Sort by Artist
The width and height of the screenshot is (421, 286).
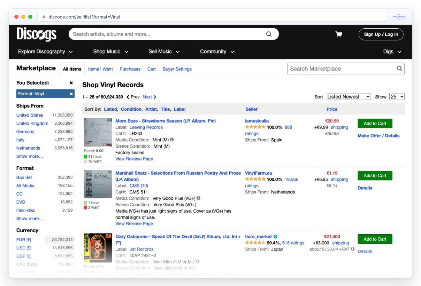(x=151, y=109)
